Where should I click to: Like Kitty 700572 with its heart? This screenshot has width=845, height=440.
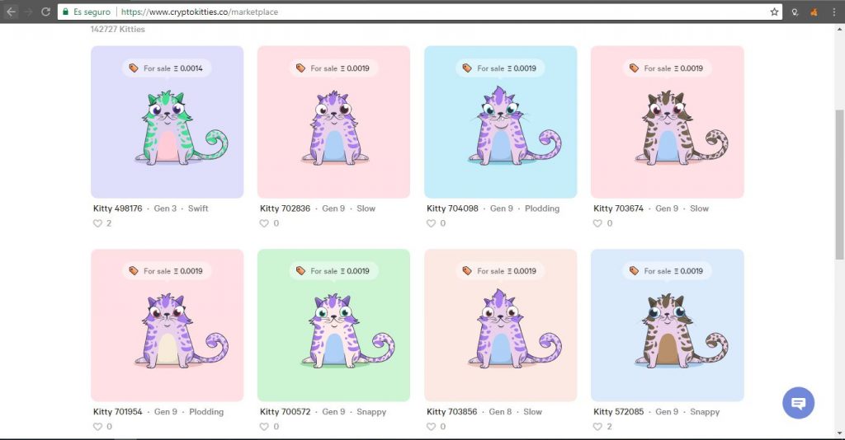(x=264, y=427)
